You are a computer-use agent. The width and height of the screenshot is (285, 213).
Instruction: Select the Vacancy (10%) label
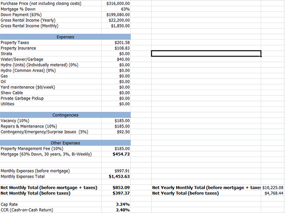click(x=15, y=121)
